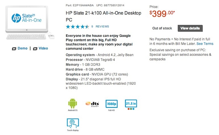
Task: Click the Out of stock label
Action: (162, 28)
